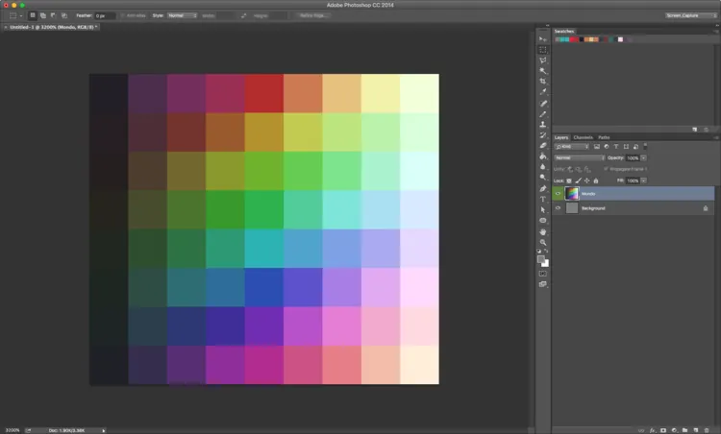Select the Paint Bucket tool
Viewport: 721px width, 434px height.
pyautogui.click(x=543, y=157)
